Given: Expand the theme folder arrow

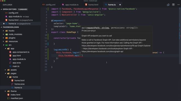Looking at the screenshot, I should (5, 91).
